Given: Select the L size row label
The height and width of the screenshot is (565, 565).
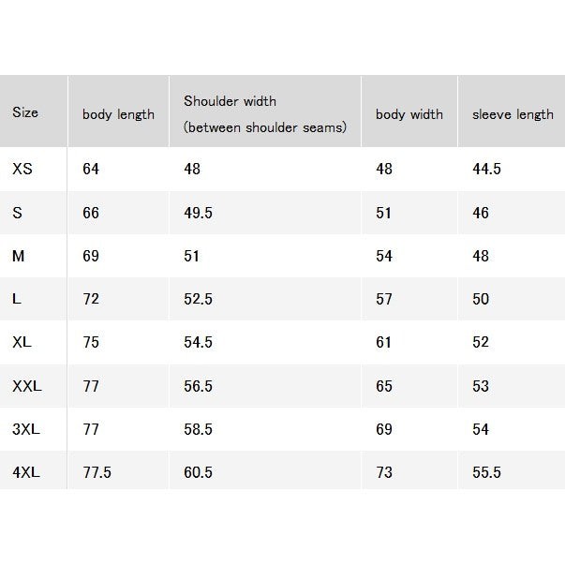Looking at the screenshot, I should pyautogui.click(x=17, y=299).
